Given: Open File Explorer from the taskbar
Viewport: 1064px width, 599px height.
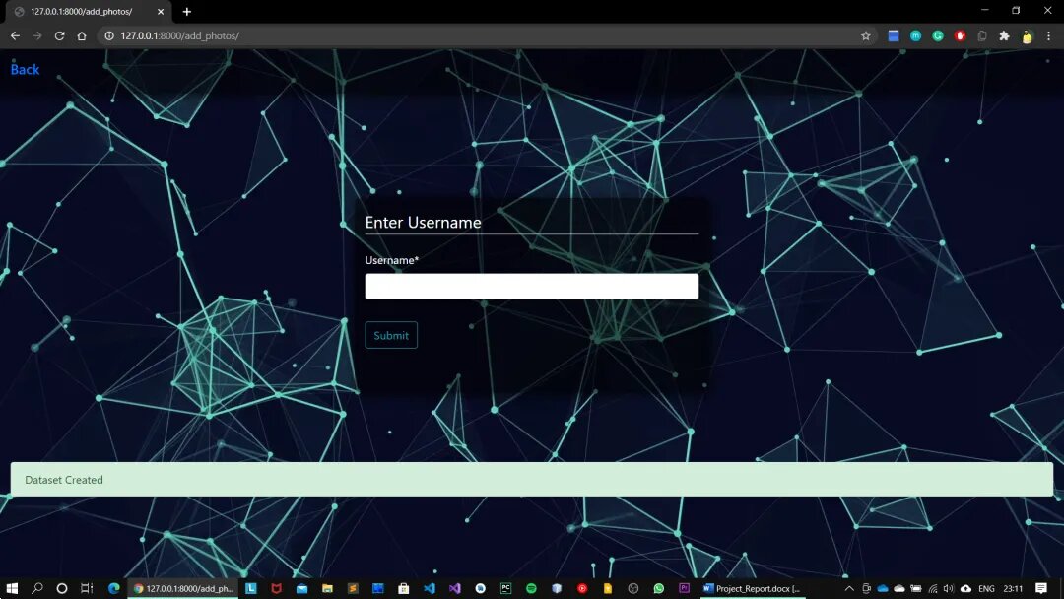Looking at the screenshot, I should [x=327, y=588].
